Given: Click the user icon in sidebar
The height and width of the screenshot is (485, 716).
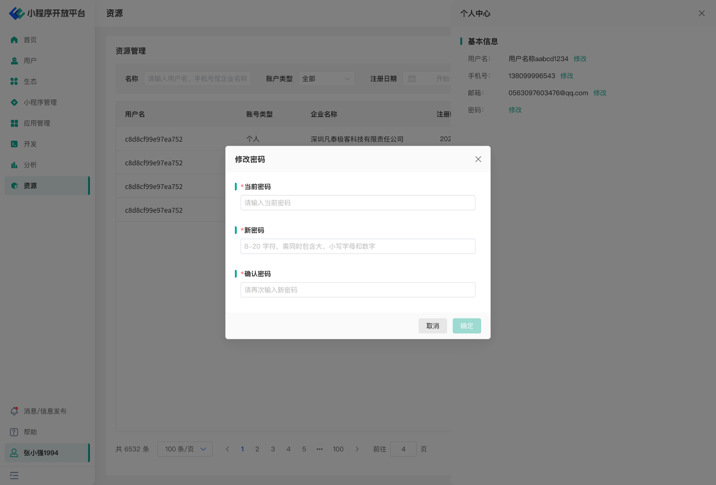Looking at the screenshot, I should click(x=15, y=60).
